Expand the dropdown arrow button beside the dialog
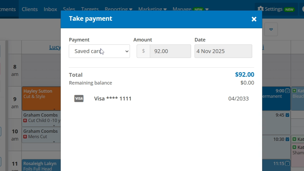 coord(271,29)
